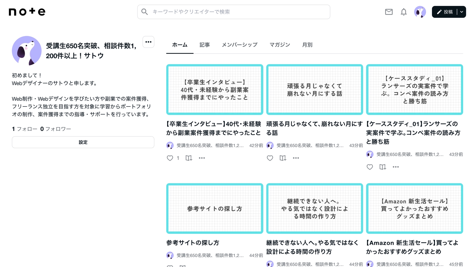Open the Amazon 新生活セール title link

click(412, 247)
